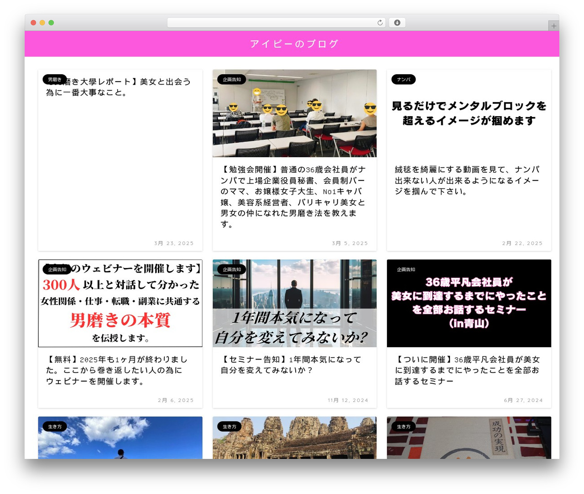Open the 【セミナー告知】 post title
The height and width of the screenshot is (494, 584).
[291, 365]
